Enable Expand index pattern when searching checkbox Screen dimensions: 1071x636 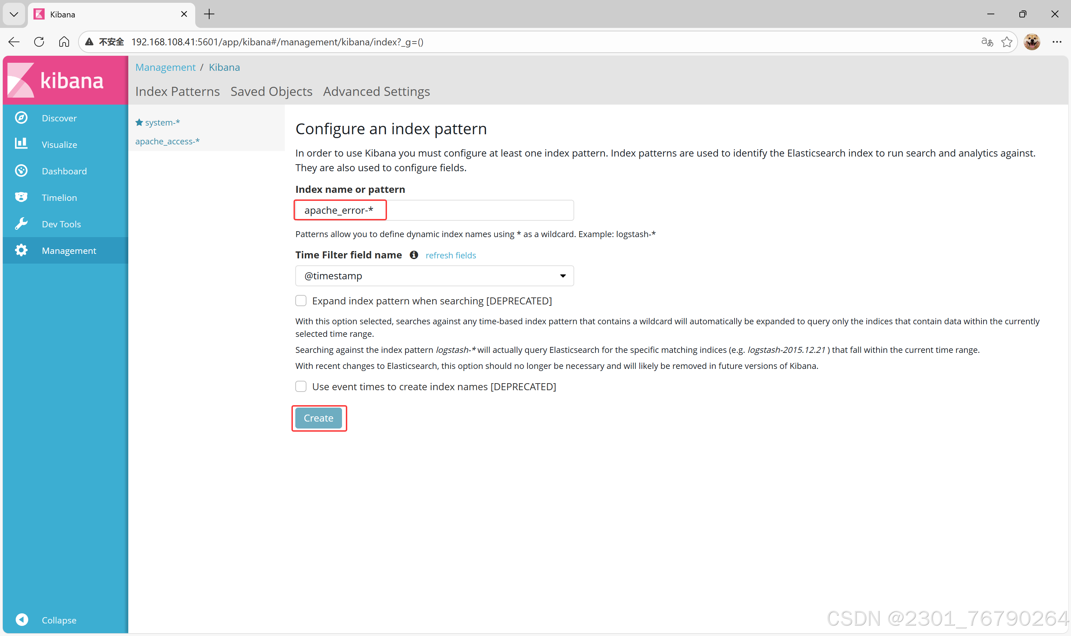pos(301,301)
